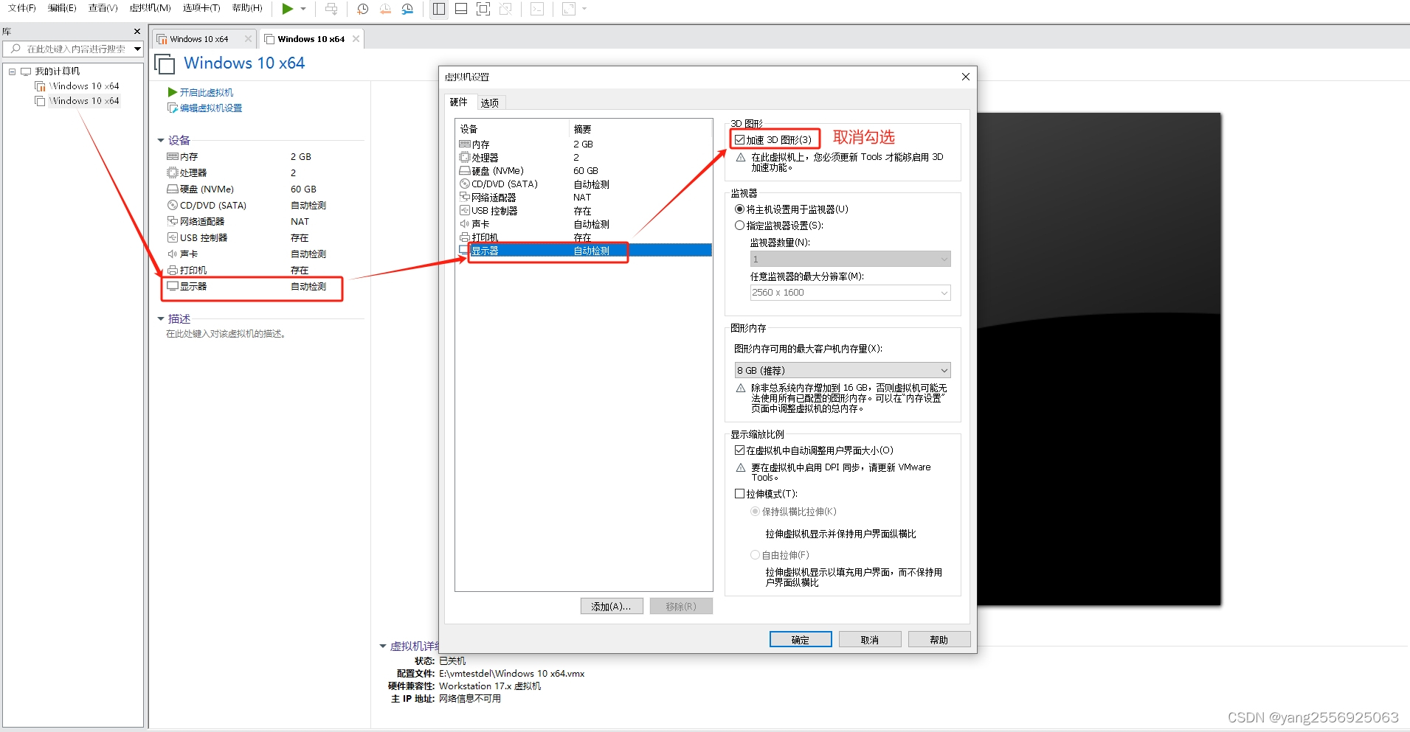
Task: Click the console view toolbar icon
Action: [x=537, y=9]
